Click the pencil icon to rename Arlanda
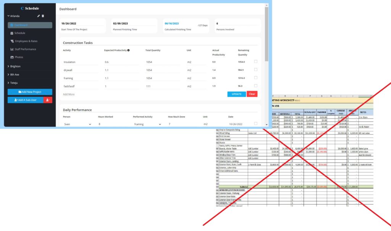Viewport: 391px width, 231px height. [38, 16]
